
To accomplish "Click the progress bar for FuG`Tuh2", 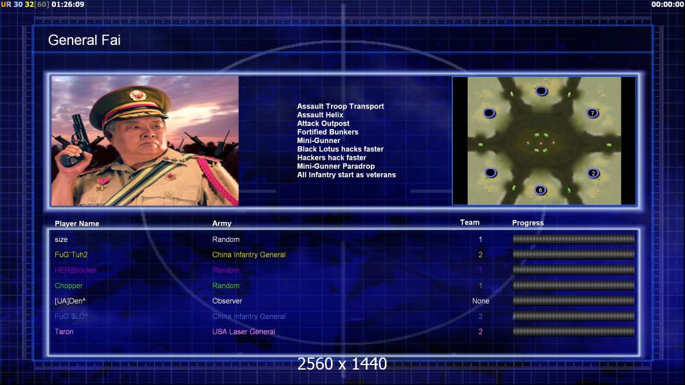I will coord(574,254).
